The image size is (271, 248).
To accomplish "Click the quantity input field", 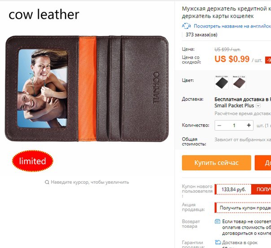I will [x=234, y=126].
